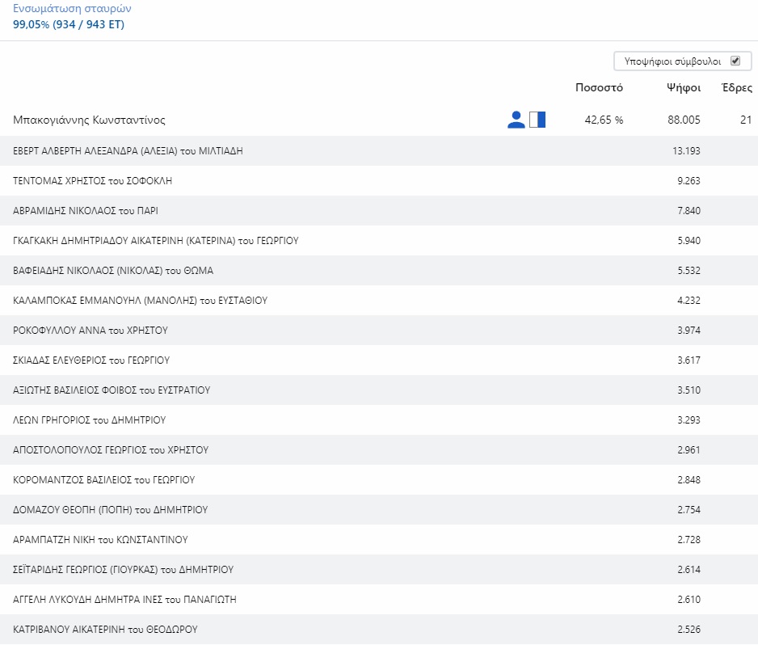
Task: Click the ΔΟΜΑΖΟΥ ΘΕΟΠΗ (ΠΟΠΗ) row
Action: [x=111, y=510]
